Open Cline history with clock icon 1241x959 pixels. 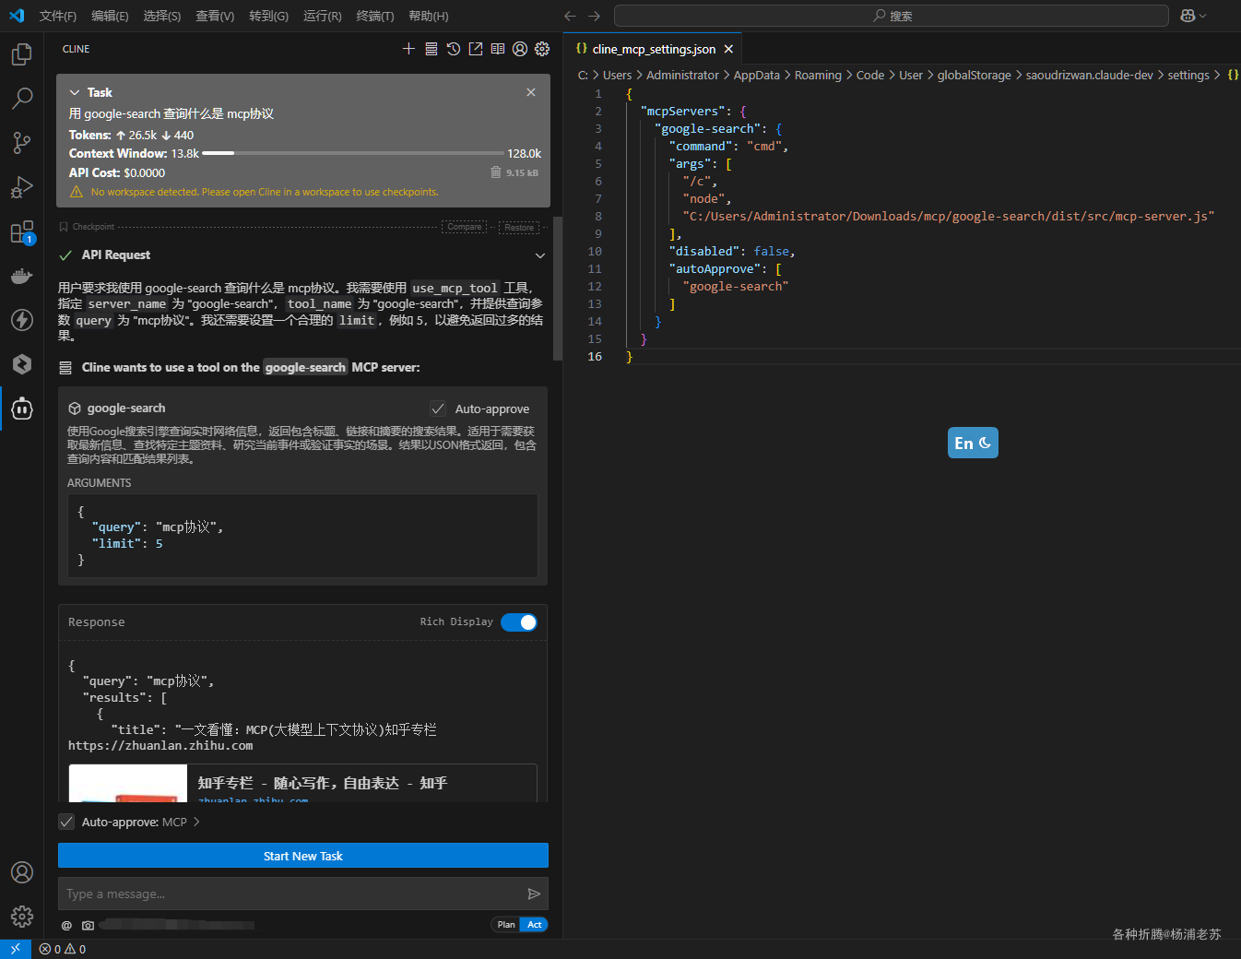pos(454,49)
